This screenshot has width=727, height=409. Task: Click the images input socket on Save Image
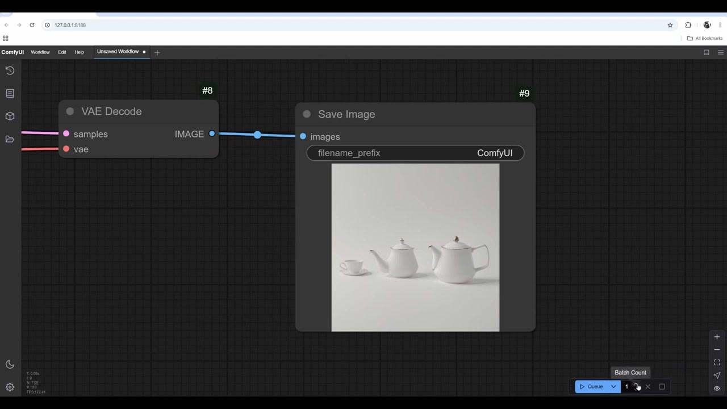tap(303, 136)
